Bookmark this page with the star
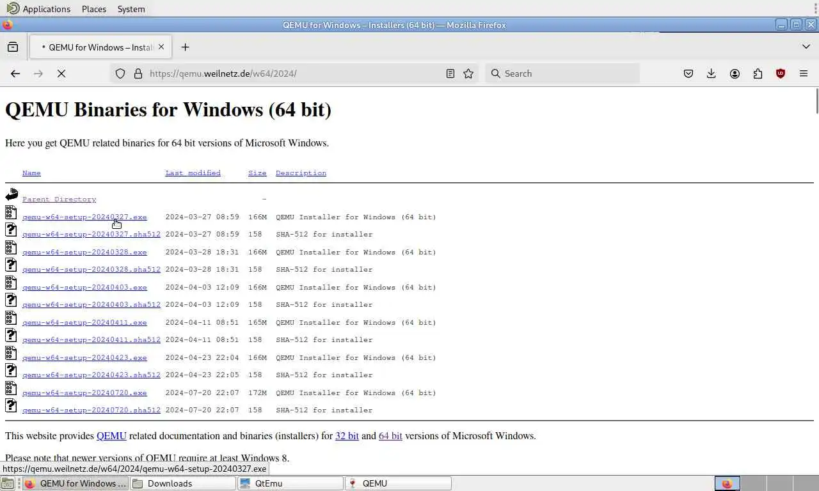 click(x=468, y=74)
